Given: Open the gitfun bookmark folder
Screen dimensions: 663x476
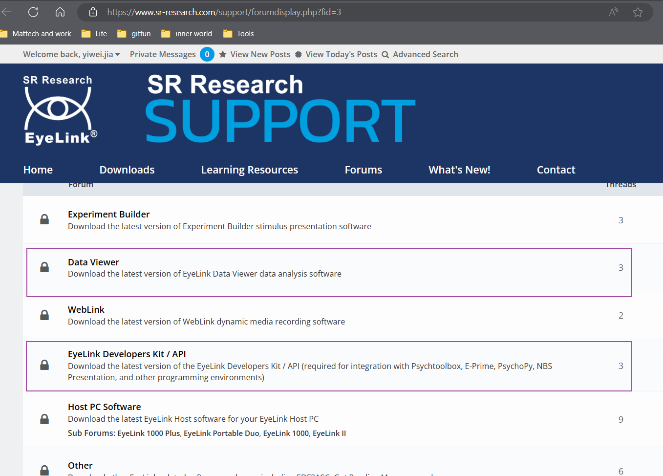Looking at the screenshot, I should (x=134, y=33).
